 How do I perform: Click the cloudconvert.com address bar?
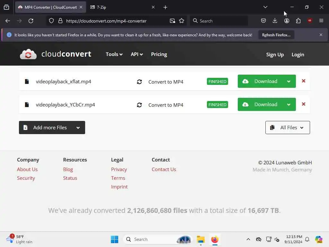pyautogui.click(x=106, y=21)
